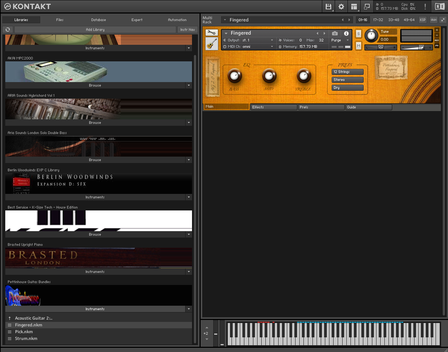Screen dimensions: 448x352
Task: Navigate up from Acoustic Guitar 2 folder
Action: tap(9, 318)
